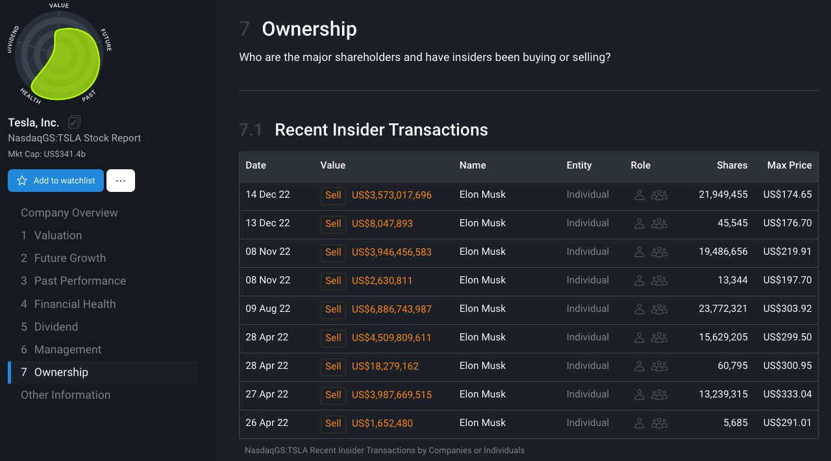This screenshot has height=461, width=831.
Task: Click individual role icon in 13 Dec 22 row
Action: click(x=639, y=223)
